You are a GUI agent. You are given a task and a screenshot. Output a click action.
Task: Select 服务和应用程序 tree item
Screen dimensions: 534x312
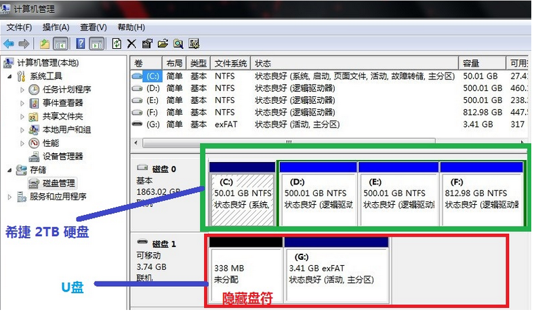[x=58, y=197]
